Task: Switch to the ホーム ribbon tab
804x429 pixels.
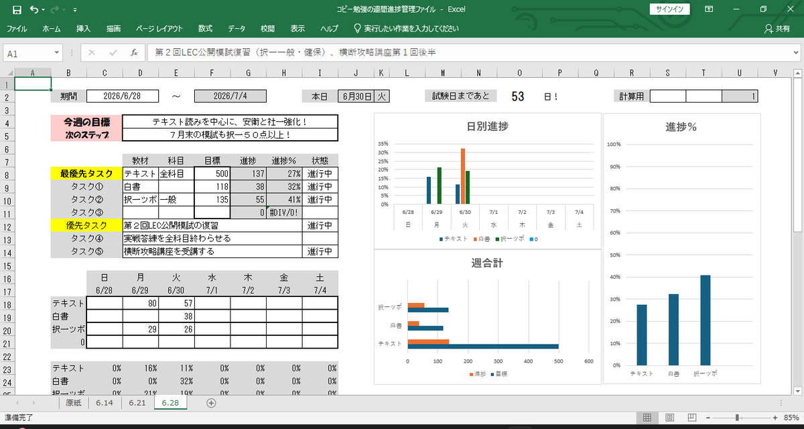Action: point(52,29)
